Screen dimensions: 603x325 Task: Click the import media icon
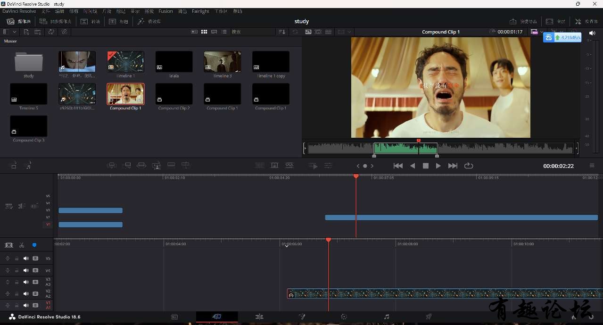(x=26, y=32)
